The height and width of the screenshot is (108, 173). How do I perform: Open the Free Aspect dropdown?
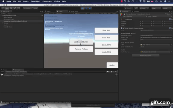tap(65, 13)
